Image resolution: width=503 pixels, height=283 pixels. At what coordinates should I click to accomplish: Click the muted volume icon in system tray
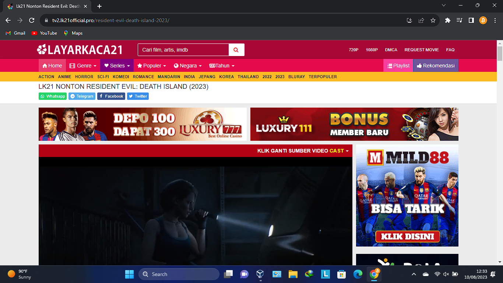[446, 274]
